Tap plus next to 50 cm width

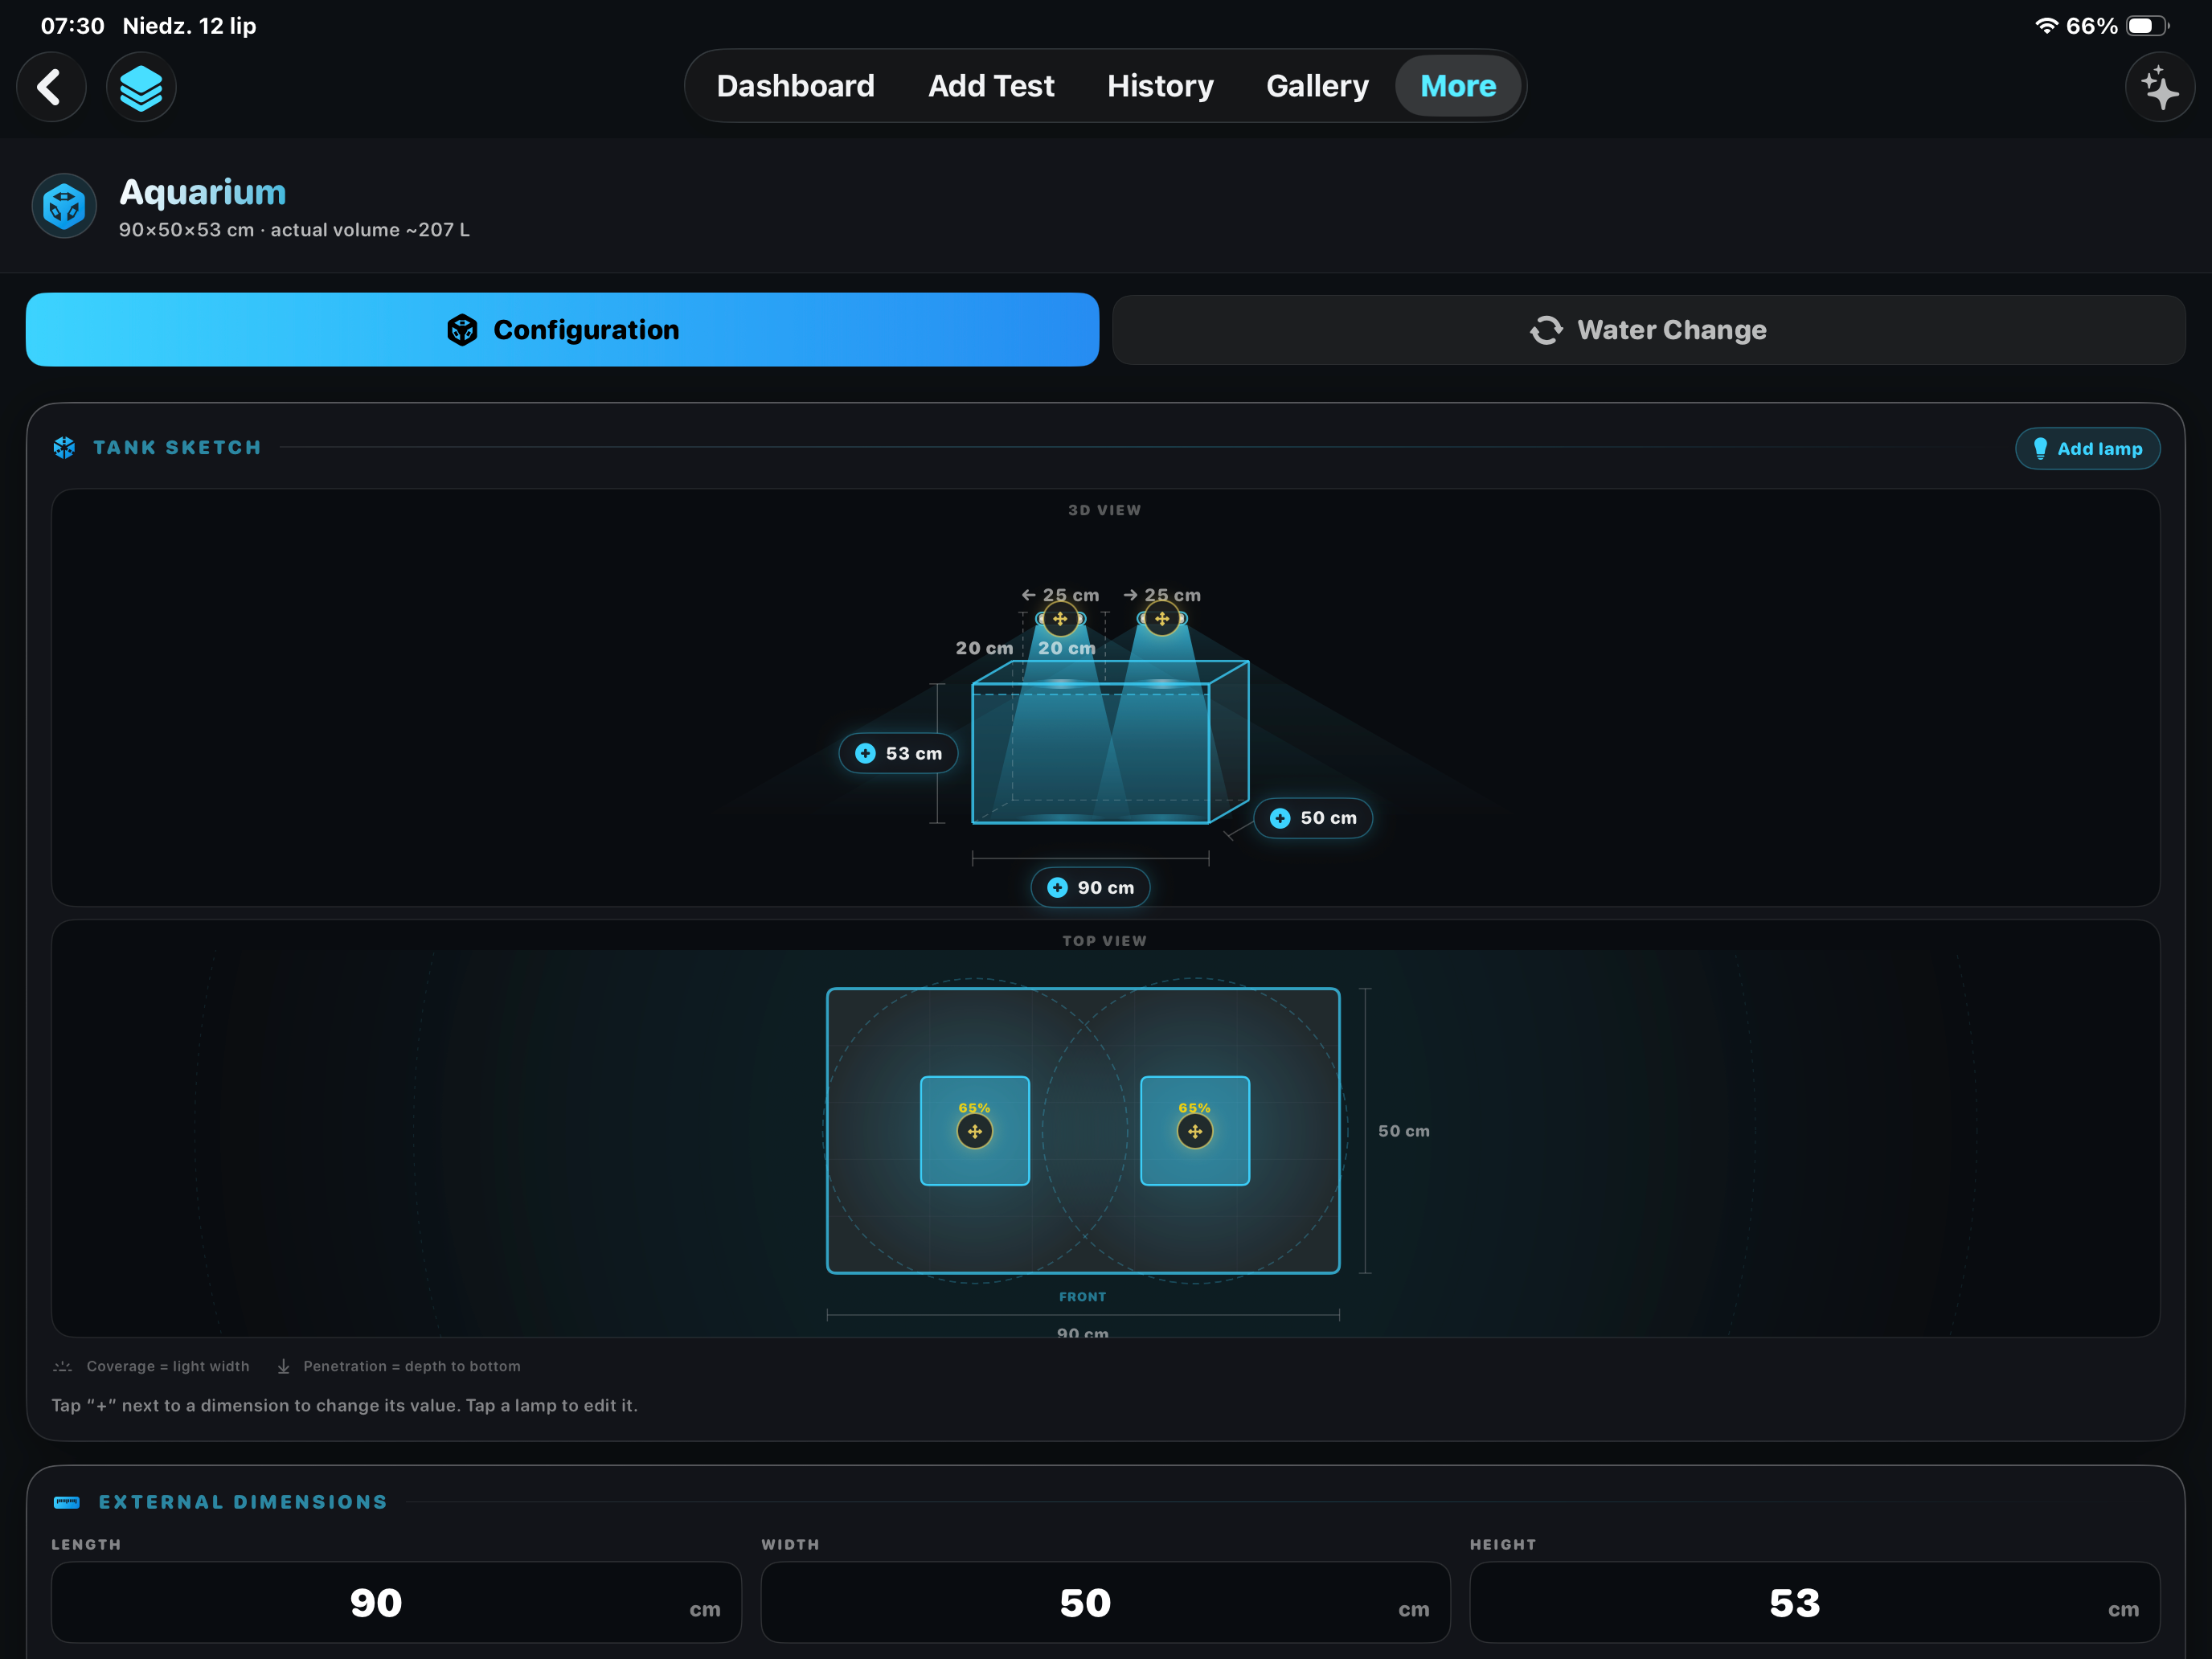pyautogui.click(x=1280, y=818)
